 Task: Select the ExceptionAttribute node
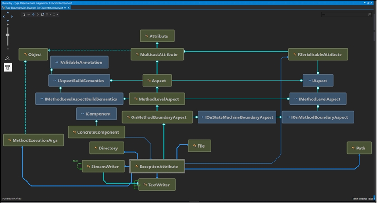point(157,167)
